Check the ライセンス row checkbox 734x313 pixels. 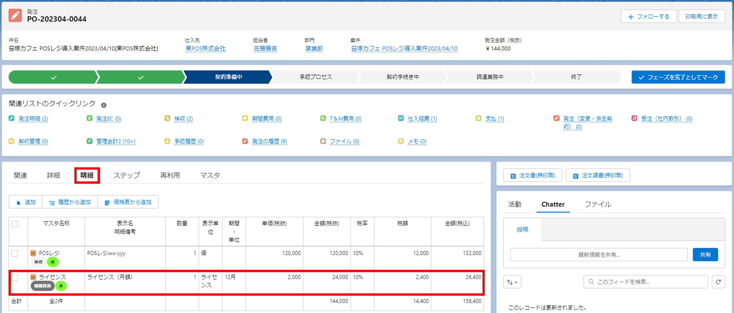[15, 277]
